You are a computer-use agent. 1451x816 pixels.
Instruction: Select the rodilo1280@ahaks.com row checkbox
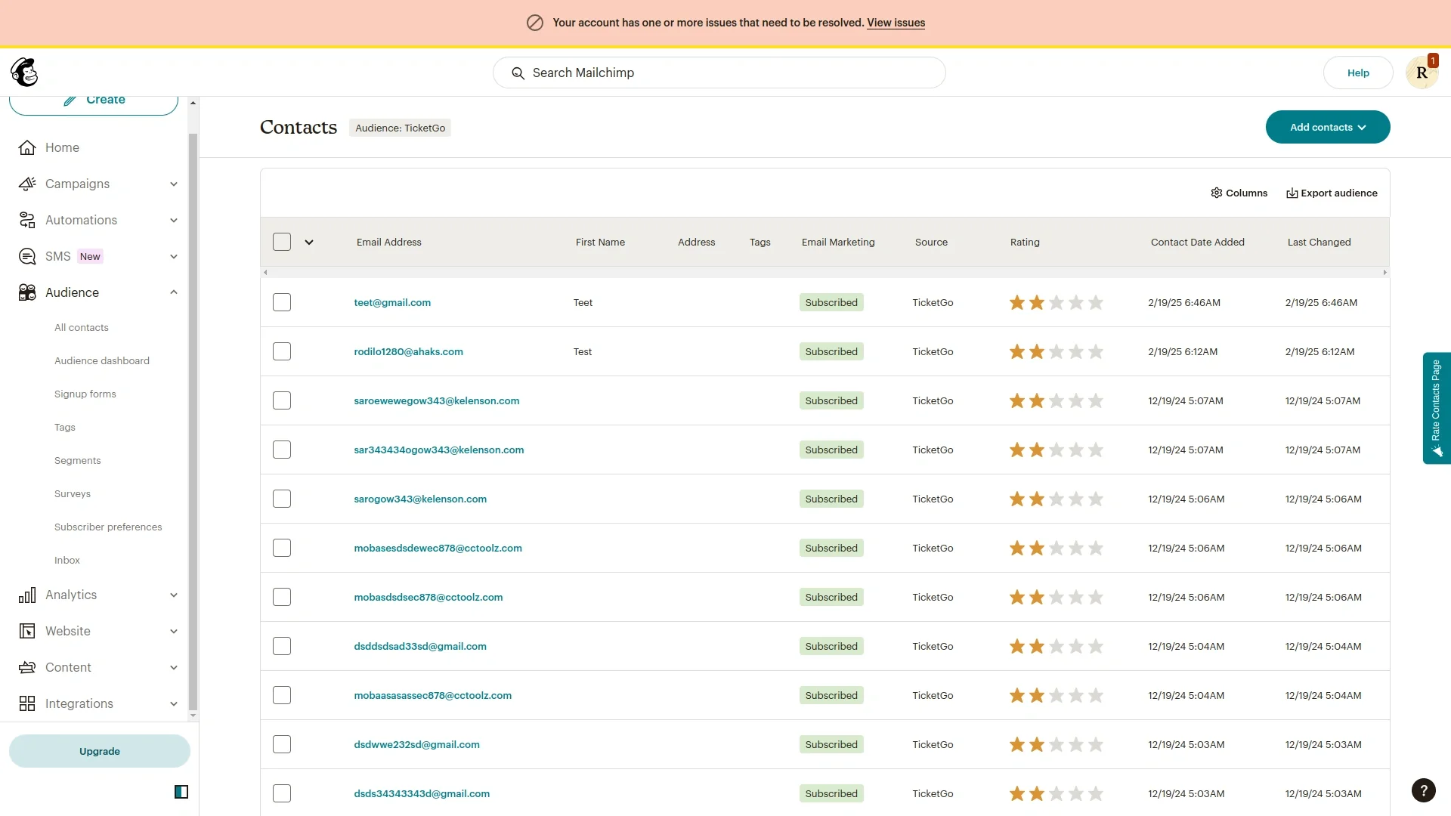click(x=282, y=351)
